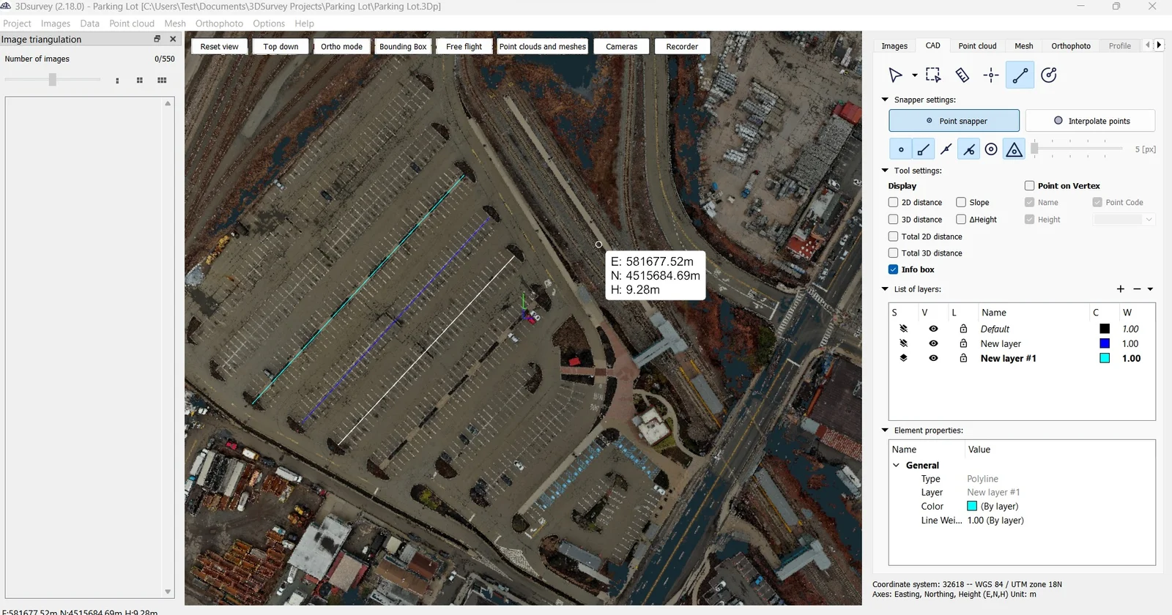This screenshot has height=615, width=1172.
Task: Uncheck the Info box checkbox
Action: pyautogui.click(x=893, y=269)
